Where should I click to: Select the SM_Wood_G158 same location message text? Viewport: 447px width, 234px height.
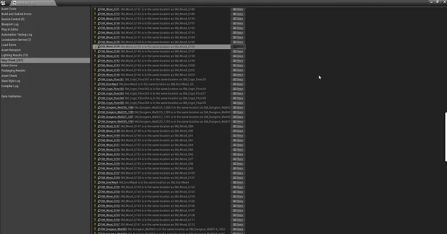(x=158, y=178)
